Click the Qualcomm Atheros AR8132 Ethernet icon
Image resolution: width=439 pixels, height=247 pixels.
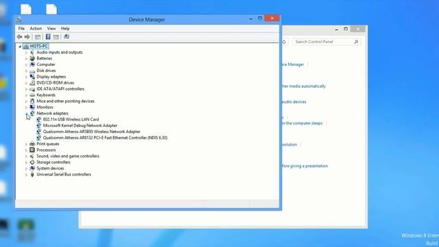(38, 138)
